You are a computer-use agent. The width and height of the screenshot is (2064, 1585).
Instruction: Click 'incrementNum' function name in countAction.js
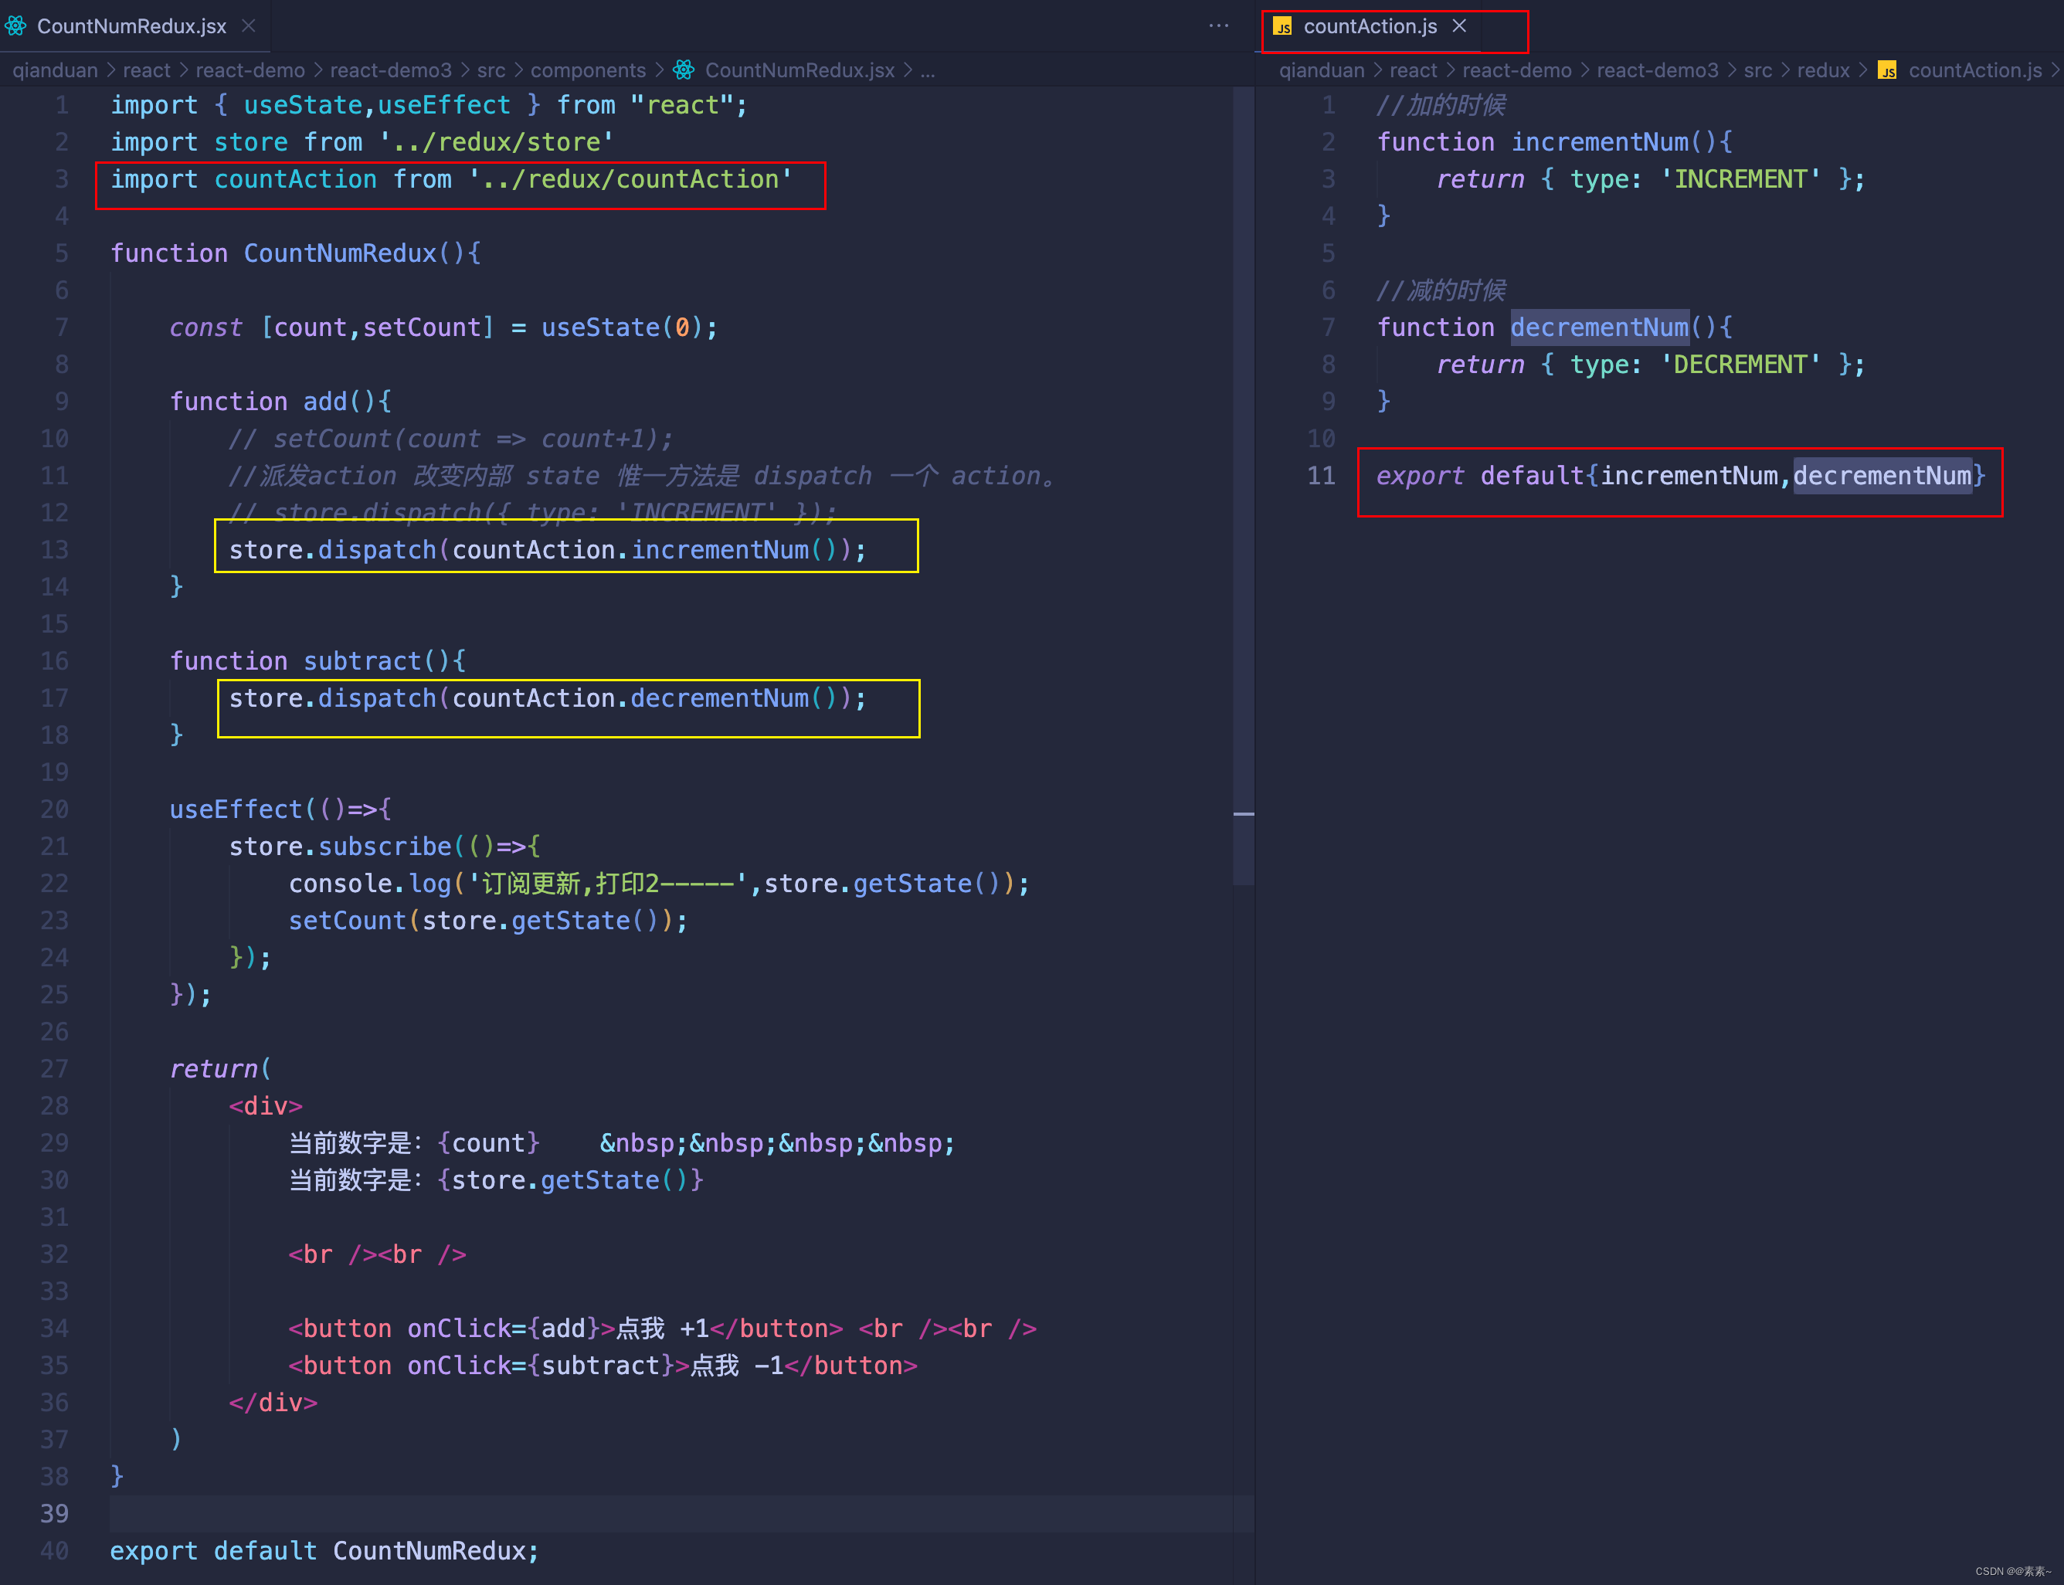pos(1600,142)
